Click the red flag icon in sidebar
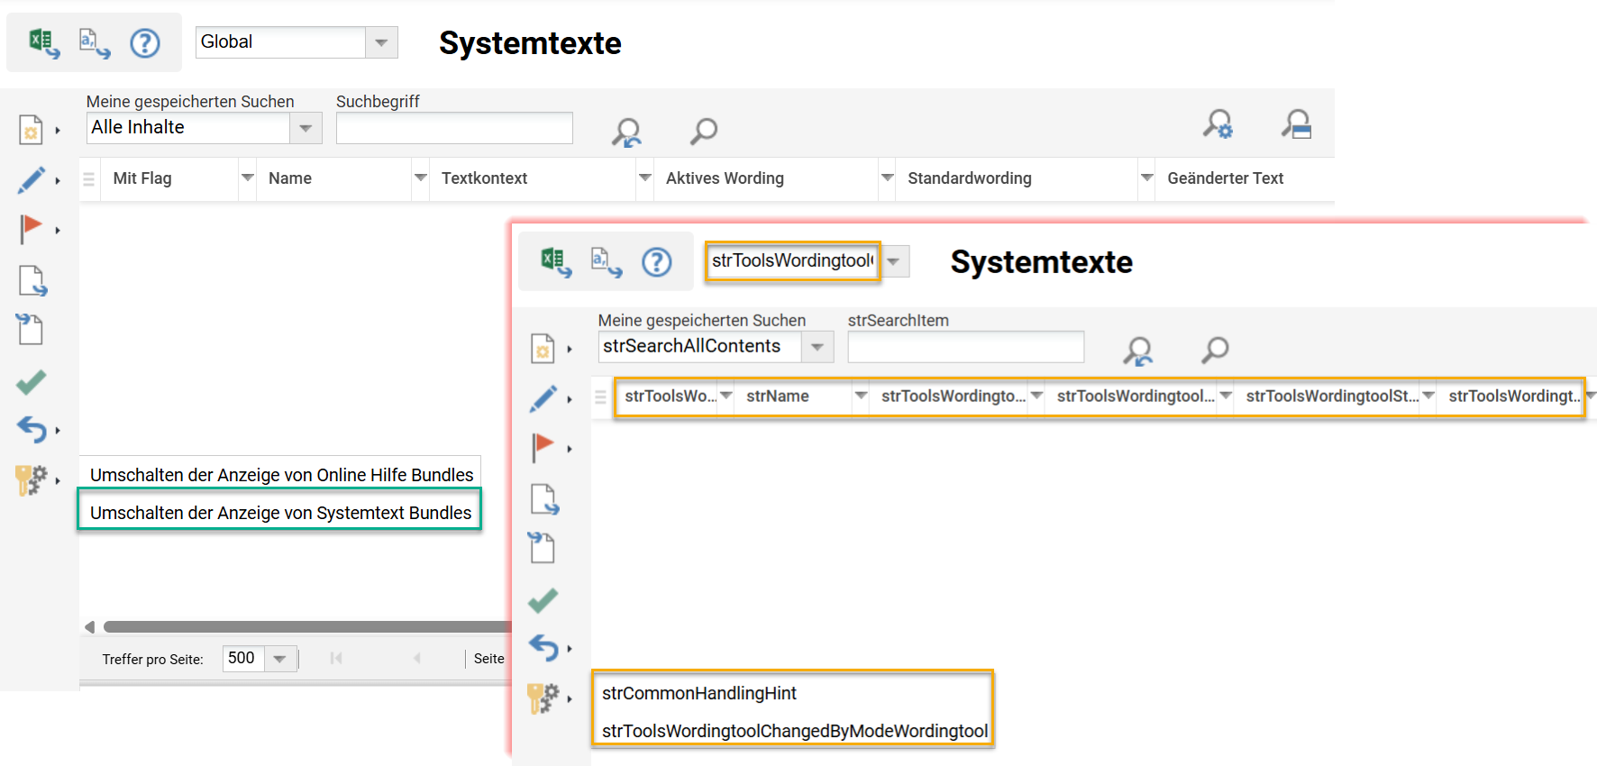This screenshot has height=766, width=1597. pyautogui.click(x=32, y=229)
